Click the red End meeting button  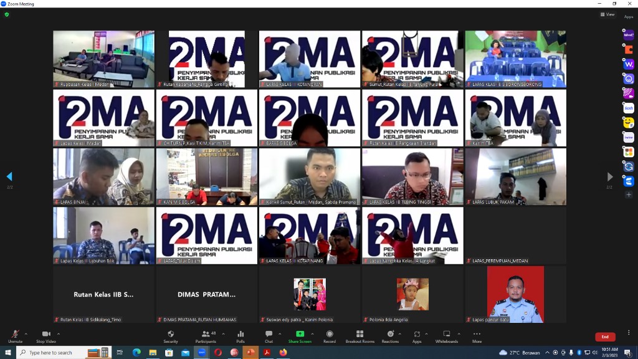[604, 337]
